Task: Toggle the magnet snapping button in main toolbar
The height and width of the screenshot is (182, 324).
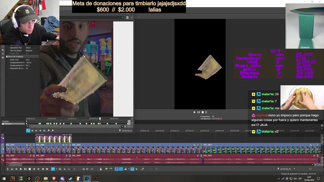Action: (x=116, y=169)
